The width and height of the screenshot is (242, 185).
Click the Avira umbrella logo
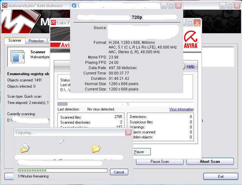191,39
